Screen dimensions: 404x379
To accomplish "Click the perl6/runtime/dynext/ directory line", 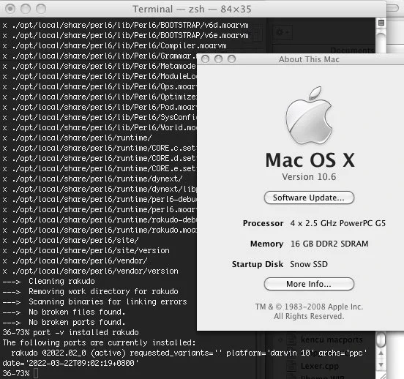I will click(x=93, y=179).
